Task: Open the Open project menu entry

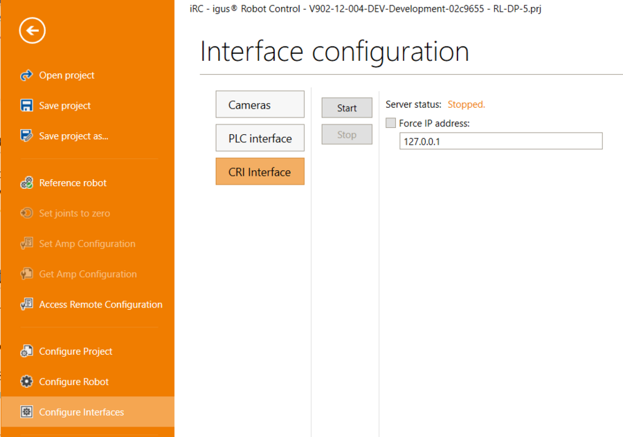Action: [66, 75]
